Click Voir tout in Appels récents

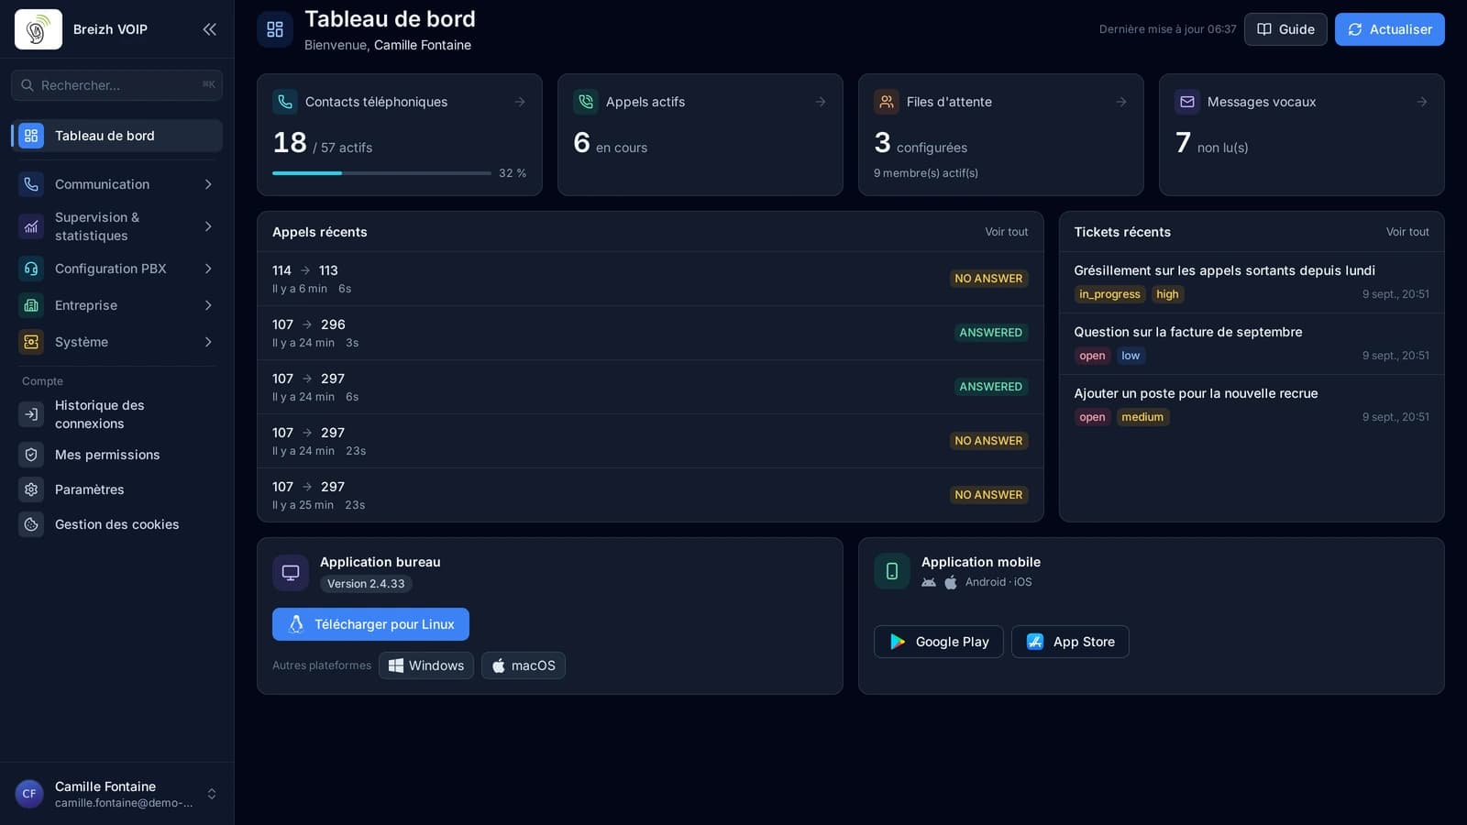coord(1006,232)
